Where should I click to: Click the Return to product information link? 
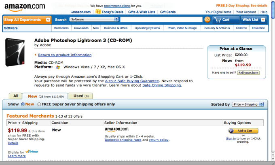click(x=65, y=55)
